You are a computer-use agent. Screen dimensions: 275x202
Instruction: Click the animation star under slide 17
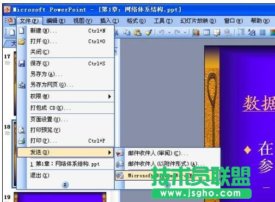point(7,63)
